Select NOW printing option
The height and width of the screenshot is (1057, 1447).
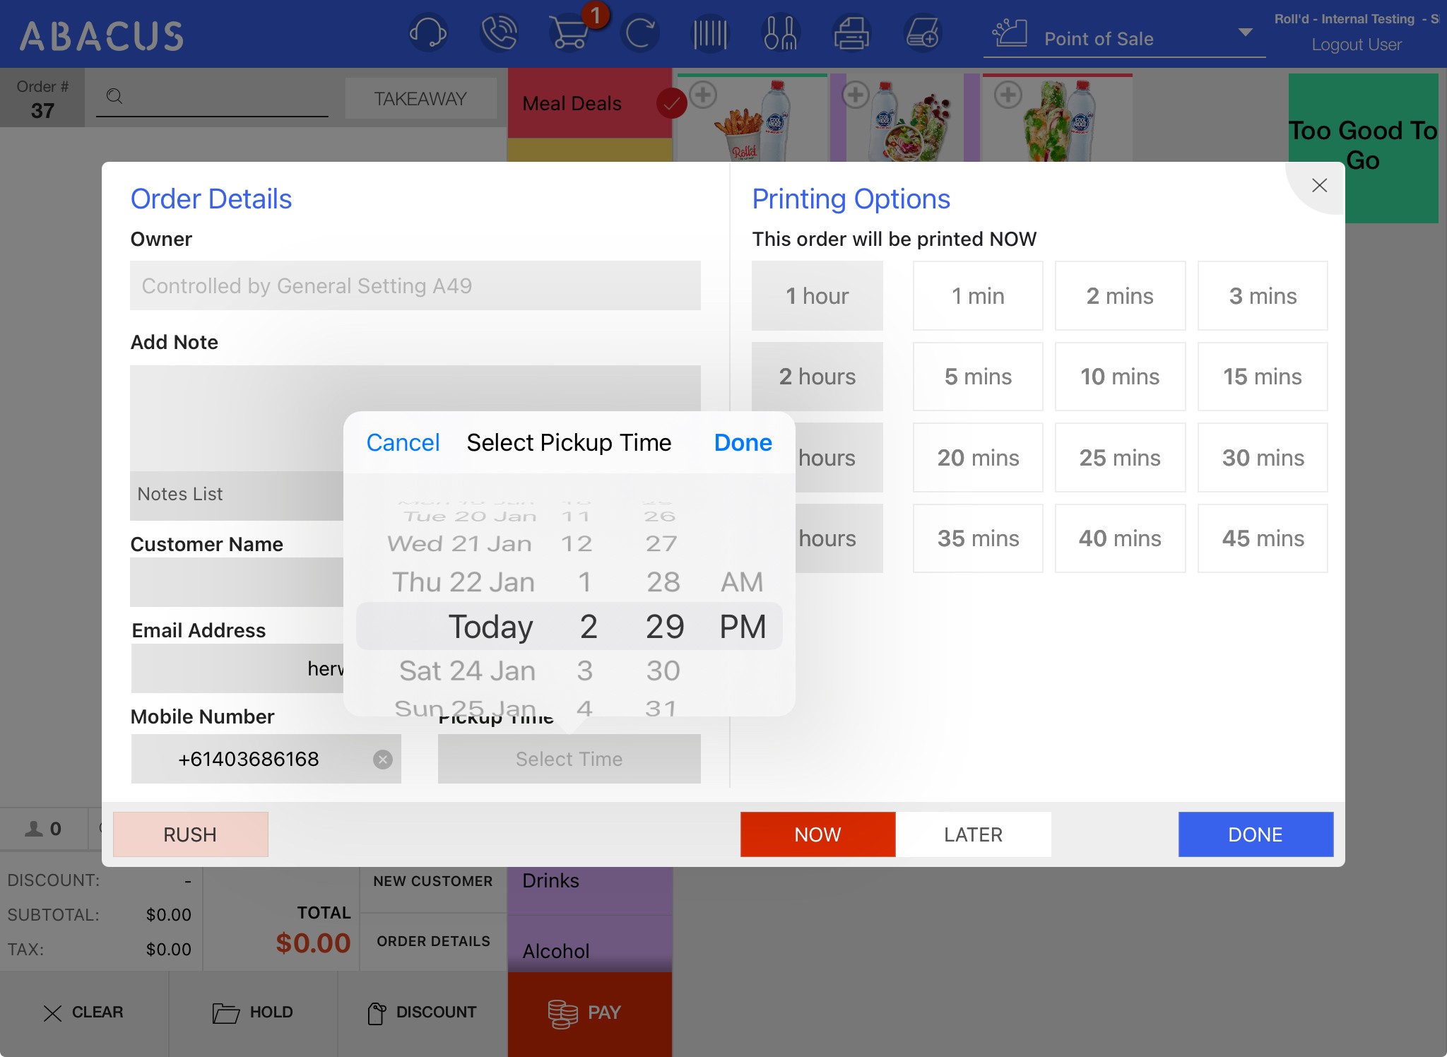pyautogui.click(x=817, y=834)
